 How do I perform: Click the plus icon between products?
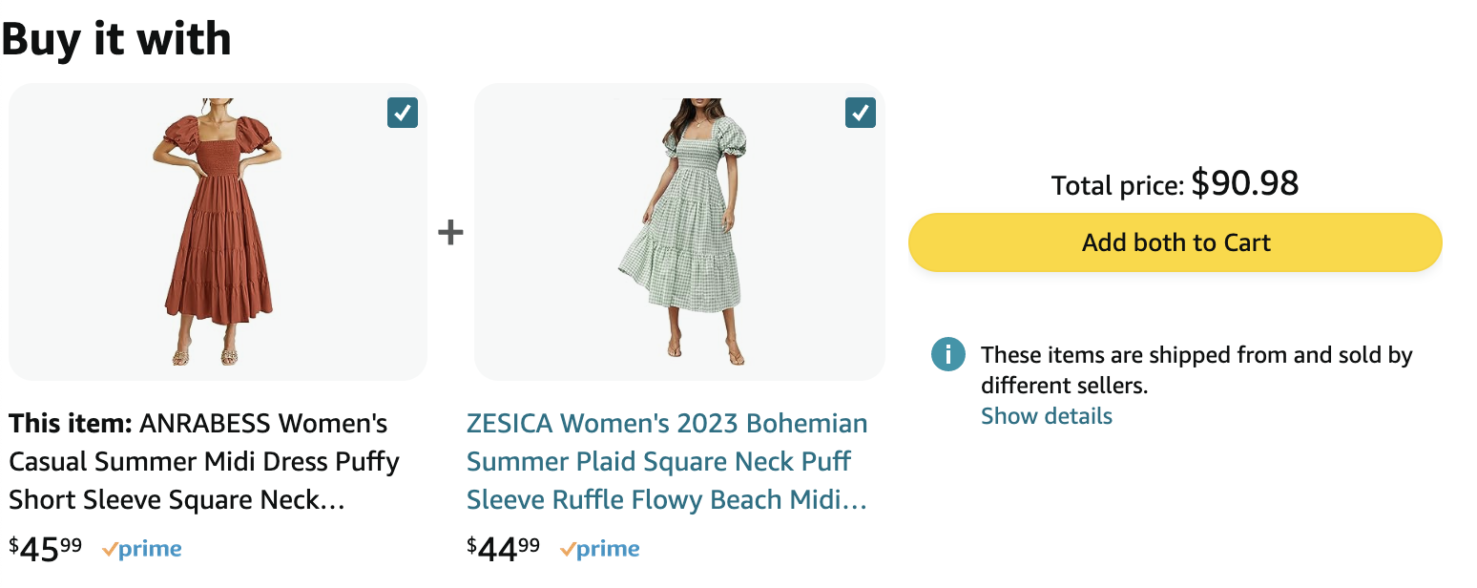450,232
